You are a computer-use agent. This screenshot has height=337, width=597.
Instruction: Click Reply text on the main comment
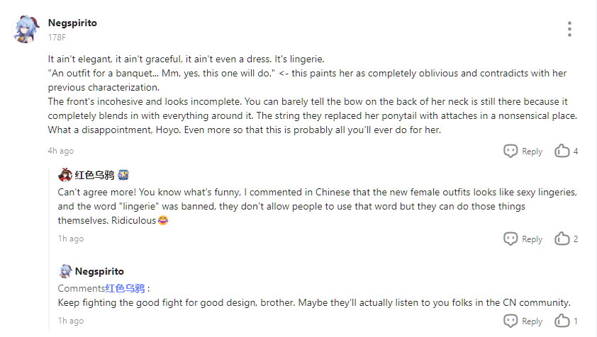(532, 152)
